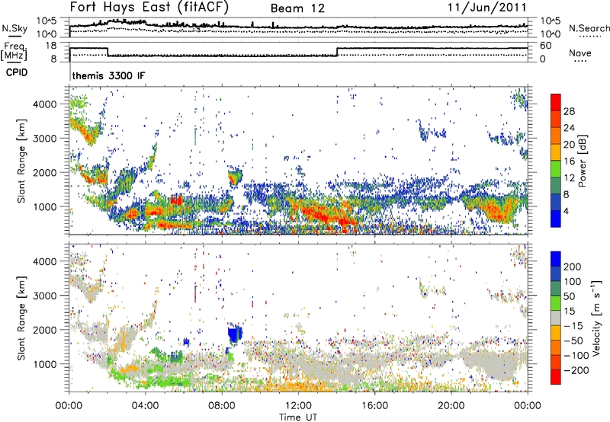Click the "-100" label on Velocity color bar
Screen dimensions: 610x422
576,356
